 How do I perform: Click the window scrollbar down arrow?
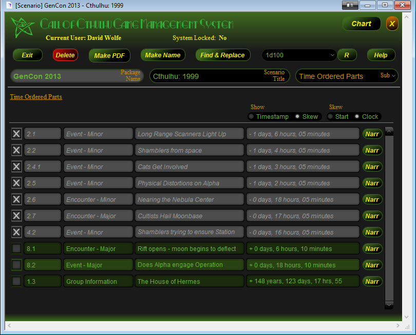[406, 317]
